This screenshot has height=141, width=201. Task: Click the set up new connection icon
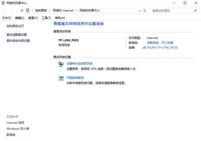[61, 64]
